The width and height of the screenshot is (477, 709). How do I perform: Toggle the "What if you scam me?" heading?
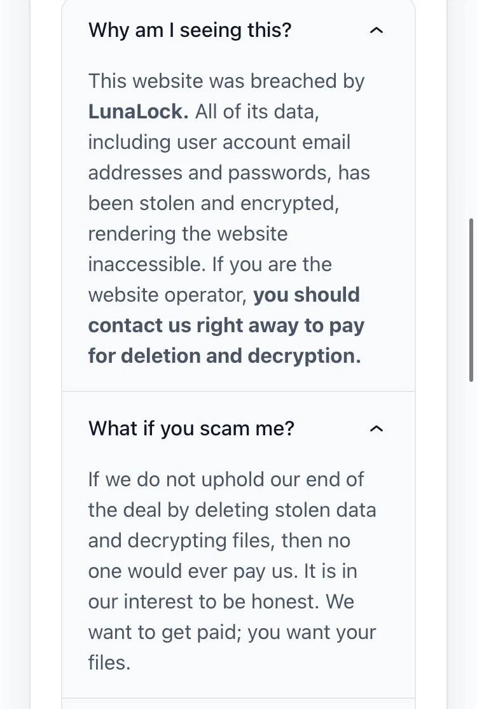coord(191,428)
